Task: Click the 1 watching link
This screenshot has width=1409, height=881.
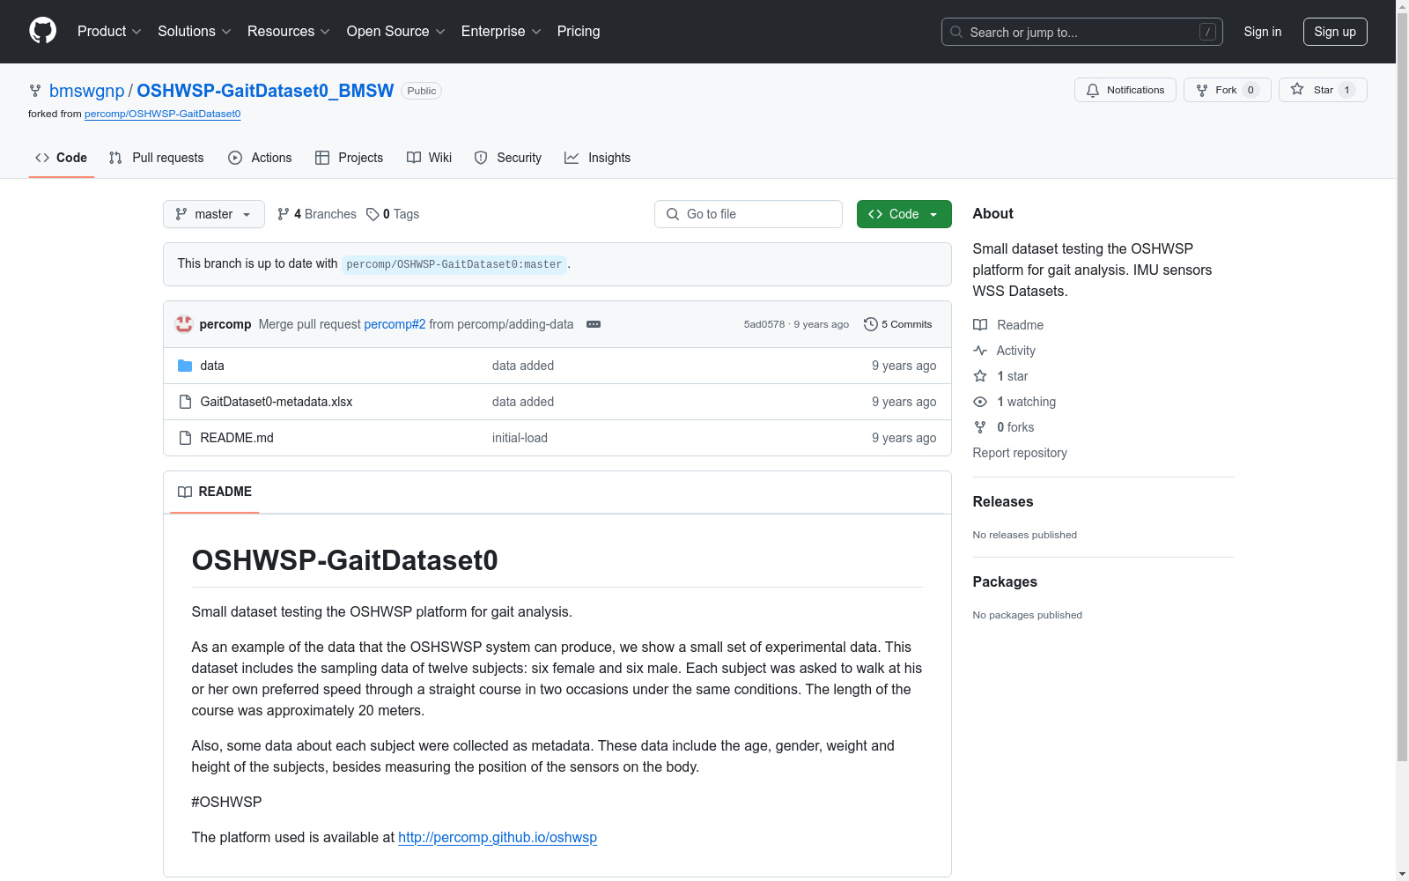Action: point(1026,402)
